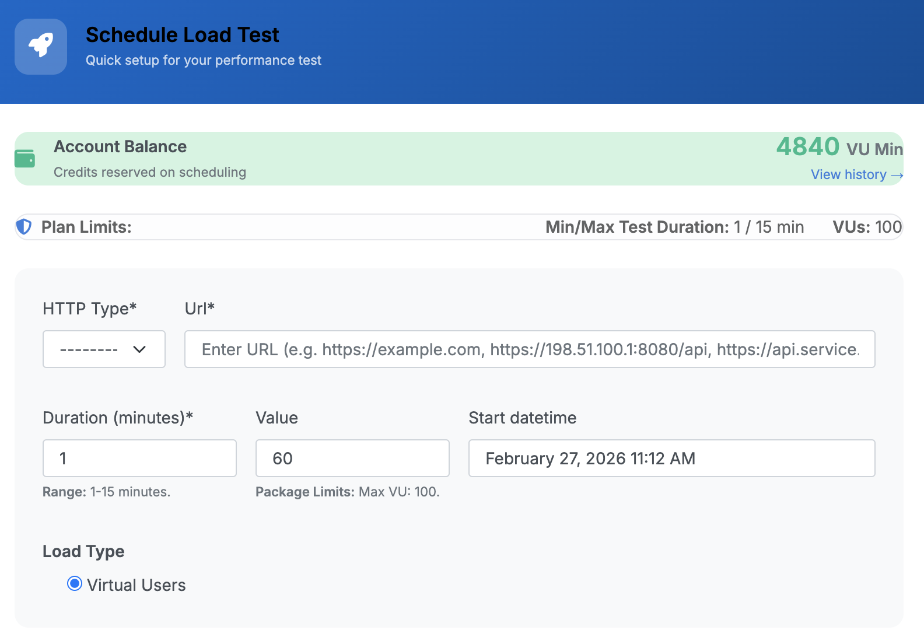Open the Start datetime field
Viewport: 924px width, 637px height.
coord(672,459)
